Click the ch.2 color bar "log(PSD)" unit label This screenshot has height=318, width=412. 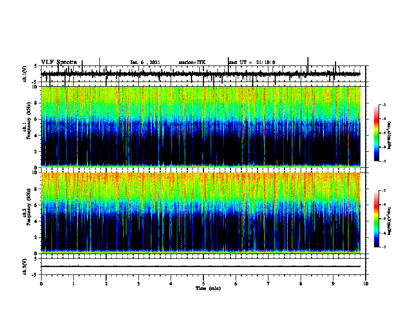coord(390,221)
